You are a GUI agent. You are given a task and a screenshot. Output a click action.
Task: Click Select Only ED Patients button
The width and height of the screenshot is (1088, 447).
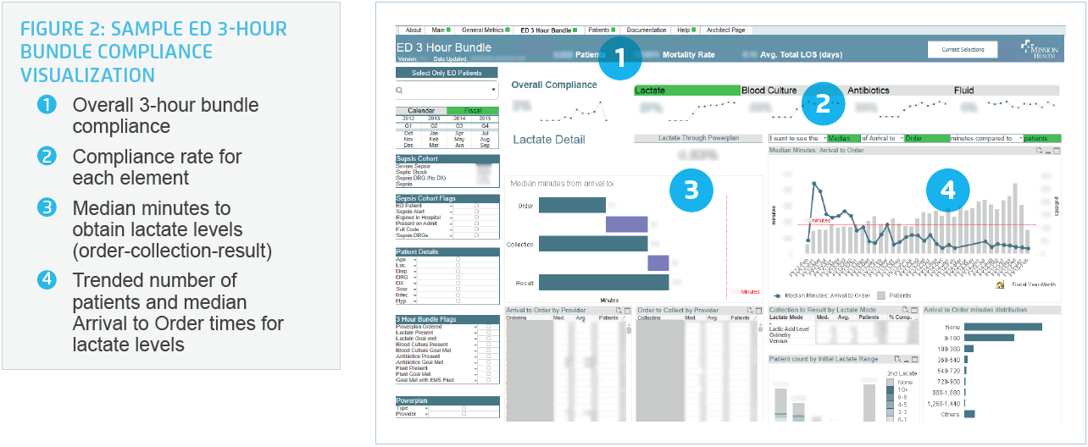point(447,73)
